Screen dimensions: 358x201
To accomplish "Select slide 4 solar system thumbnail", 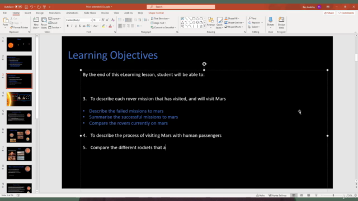I will [x=19, y=99].
